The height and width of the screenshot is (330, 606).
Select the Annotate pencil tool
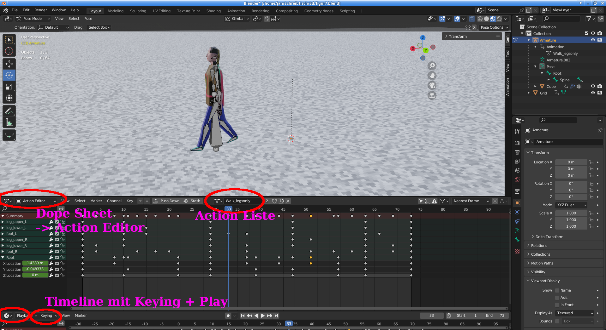9,111
